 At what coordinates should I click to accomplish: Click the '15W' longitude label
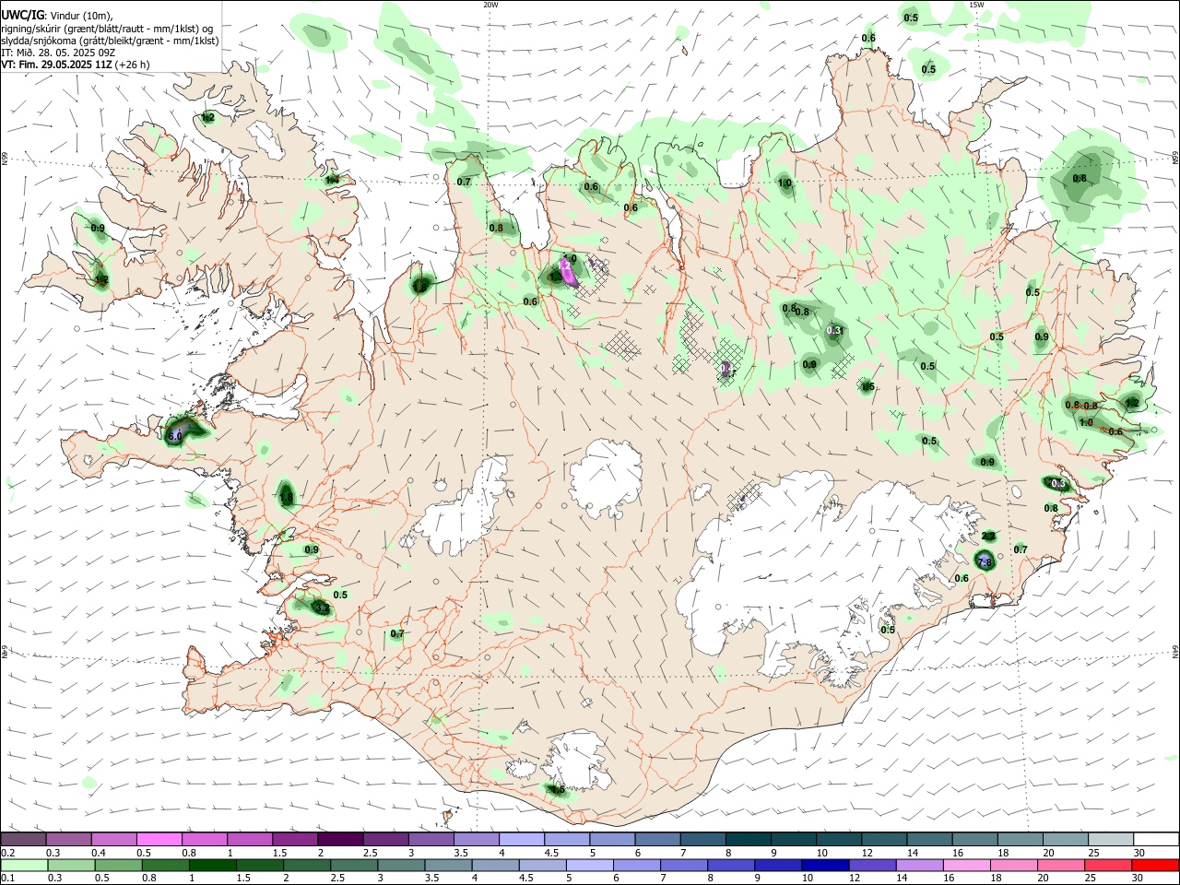(x=976, y=5)
